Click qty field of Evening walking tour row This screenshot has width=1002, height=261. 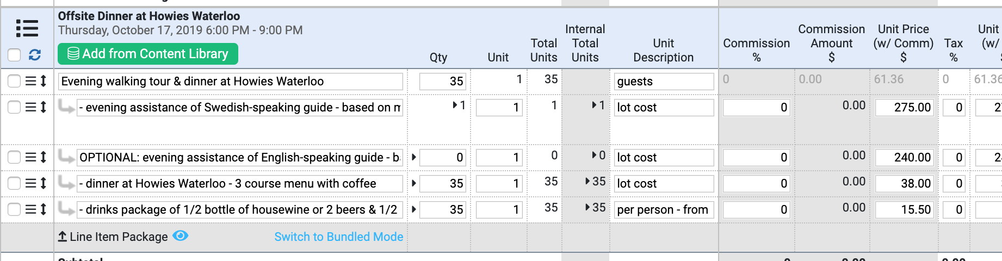point(443,81)
